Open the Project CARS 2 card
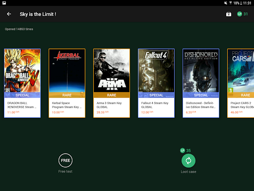254x191 pixels. [241, 83]
